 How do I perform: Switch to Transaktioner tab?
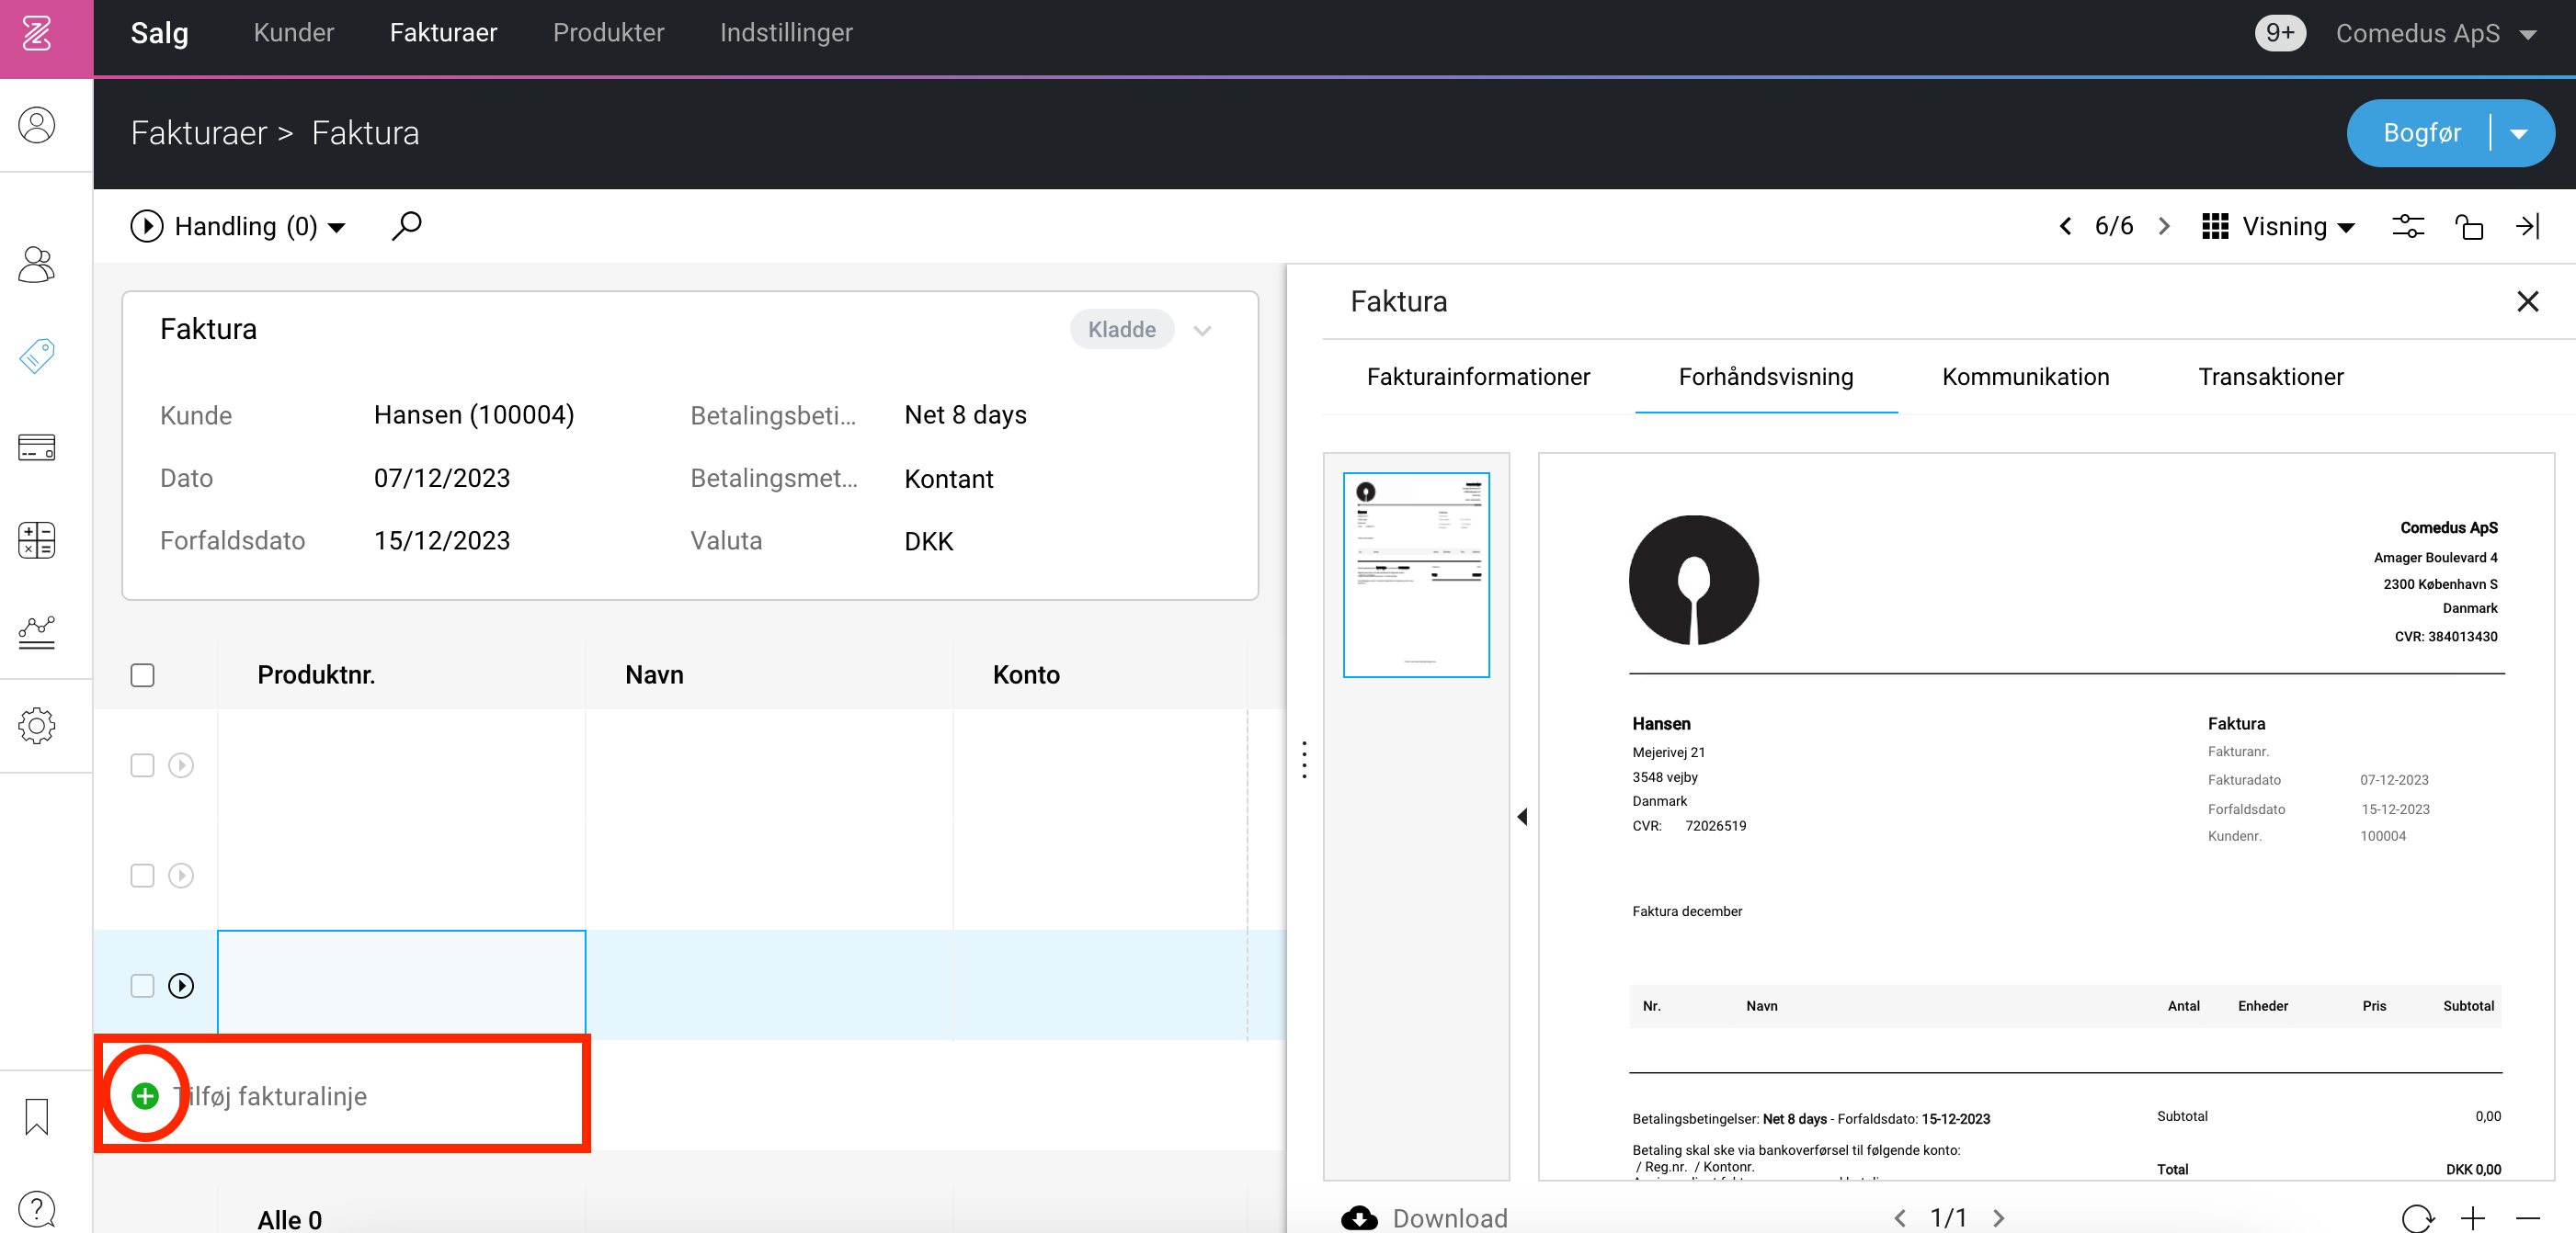click(2270, 377)
